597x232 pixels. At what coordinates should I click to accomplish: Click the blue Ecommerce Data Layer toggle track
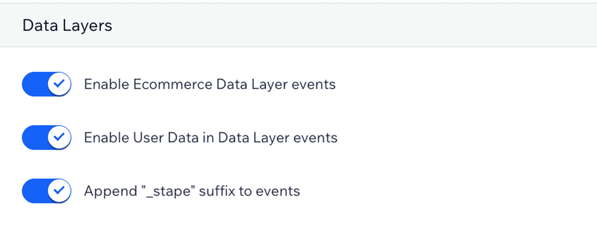[x=36, y=84]
